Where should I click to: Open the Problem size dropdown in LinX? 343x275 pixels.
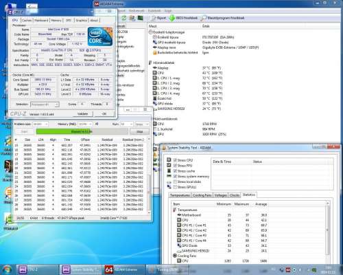[x=40, y=124]
